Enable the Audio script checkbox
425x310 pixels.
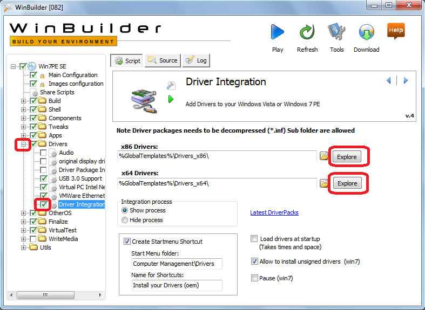[43, 153]
